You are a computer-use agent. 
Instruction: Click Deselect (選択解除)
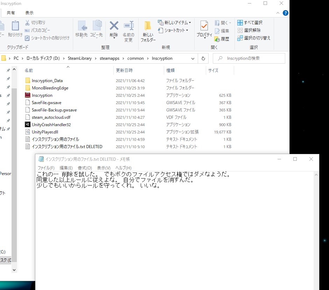pos(249,30)
